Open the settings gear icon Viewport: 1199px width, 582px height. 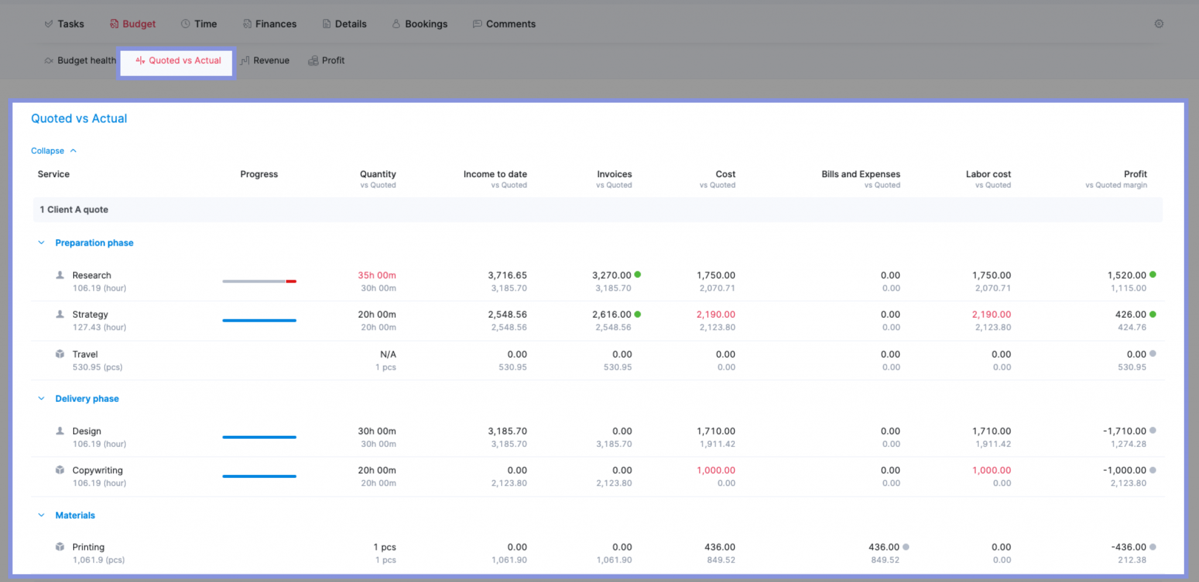coord(1159,23)
